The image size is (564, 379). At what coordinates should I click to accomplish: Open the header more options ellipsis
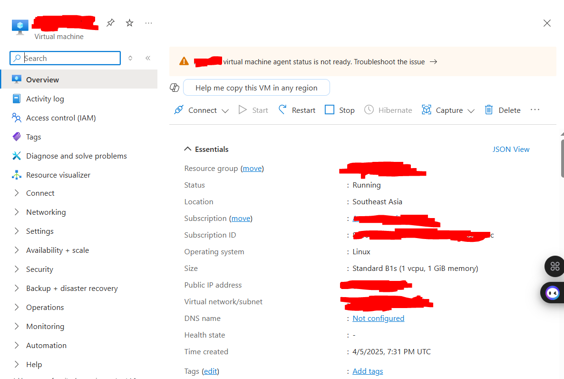(x=148, y=23)
